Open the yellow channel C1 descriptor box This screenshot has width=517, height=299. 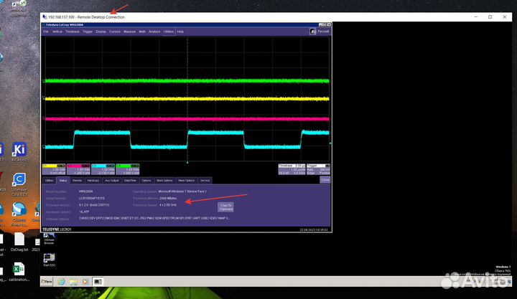click(54, 169)
